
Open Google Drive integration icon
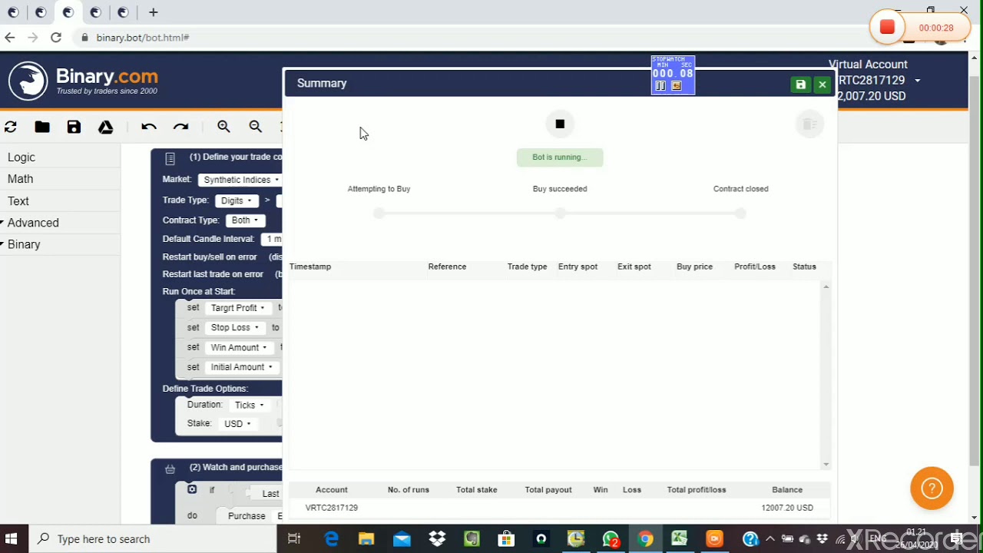[106, 127]
